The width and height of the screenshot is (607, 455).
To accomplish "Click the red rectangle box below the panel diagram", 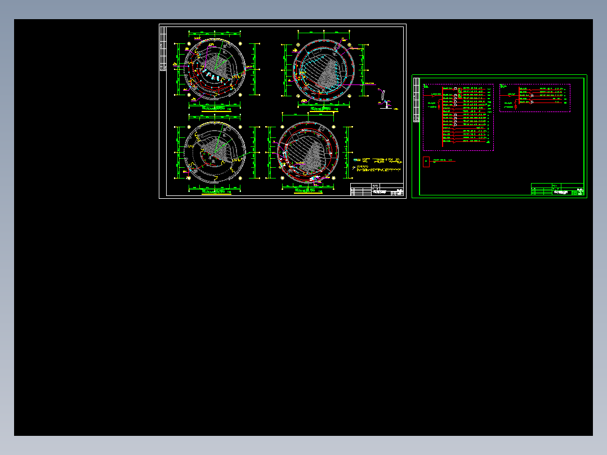I will point(426,162).
